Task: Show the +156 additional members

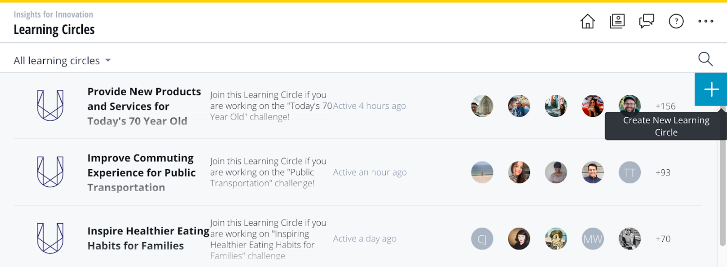Action: (x=665, y=106)
